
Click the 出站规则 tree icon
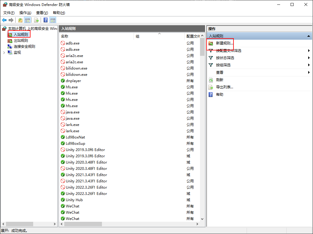(10, 41)
